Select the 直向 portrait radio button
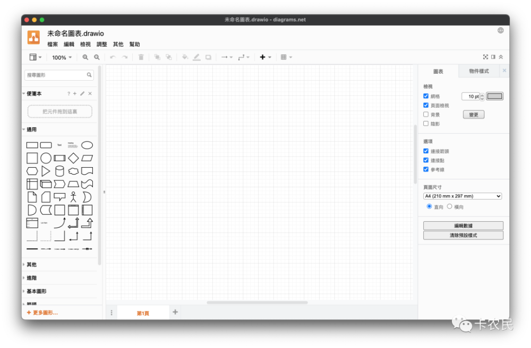Image resolution: width=531 pixels, height=348 pixels. [x=430, y=206]
